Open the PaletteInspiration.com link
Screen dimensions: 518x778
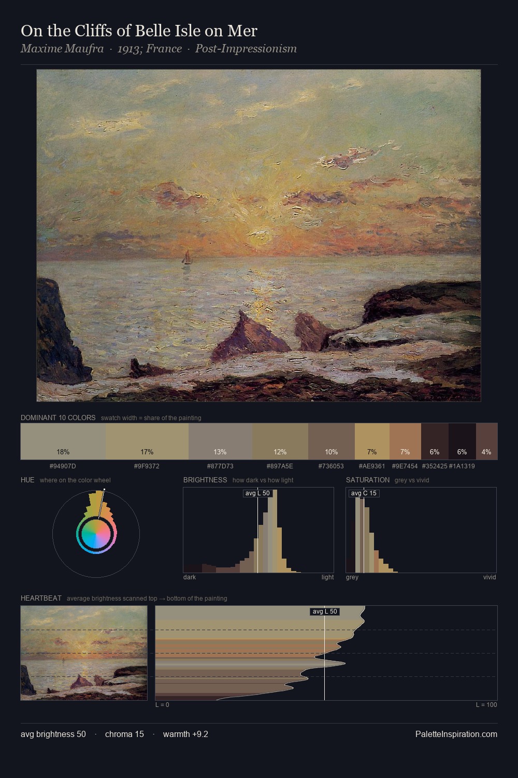[x=456, y=734]
